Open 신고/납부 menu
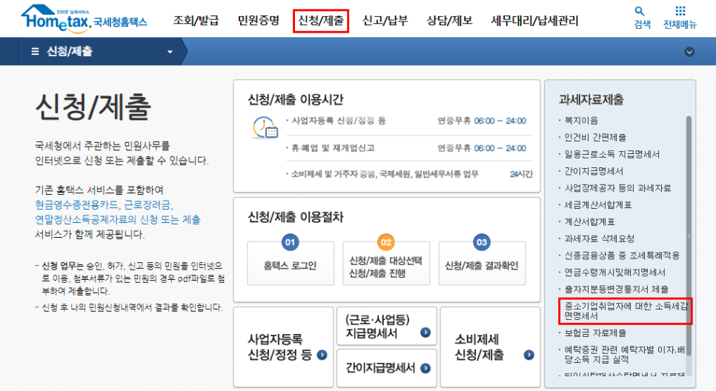The height and width of the screenshot is (391, 716). (x=385, y=21)
